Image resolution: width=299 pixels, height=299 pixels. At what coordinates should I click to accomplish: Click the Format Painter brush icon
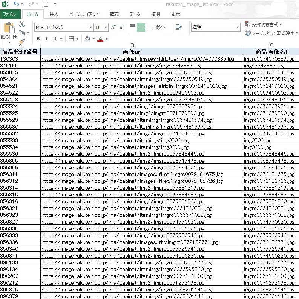click(22, 41)
